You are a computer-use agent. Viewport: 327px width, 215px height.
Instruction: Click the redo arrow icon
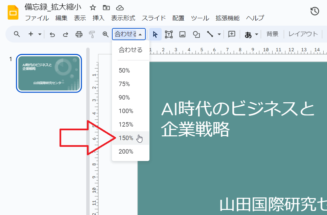point(66,34)
